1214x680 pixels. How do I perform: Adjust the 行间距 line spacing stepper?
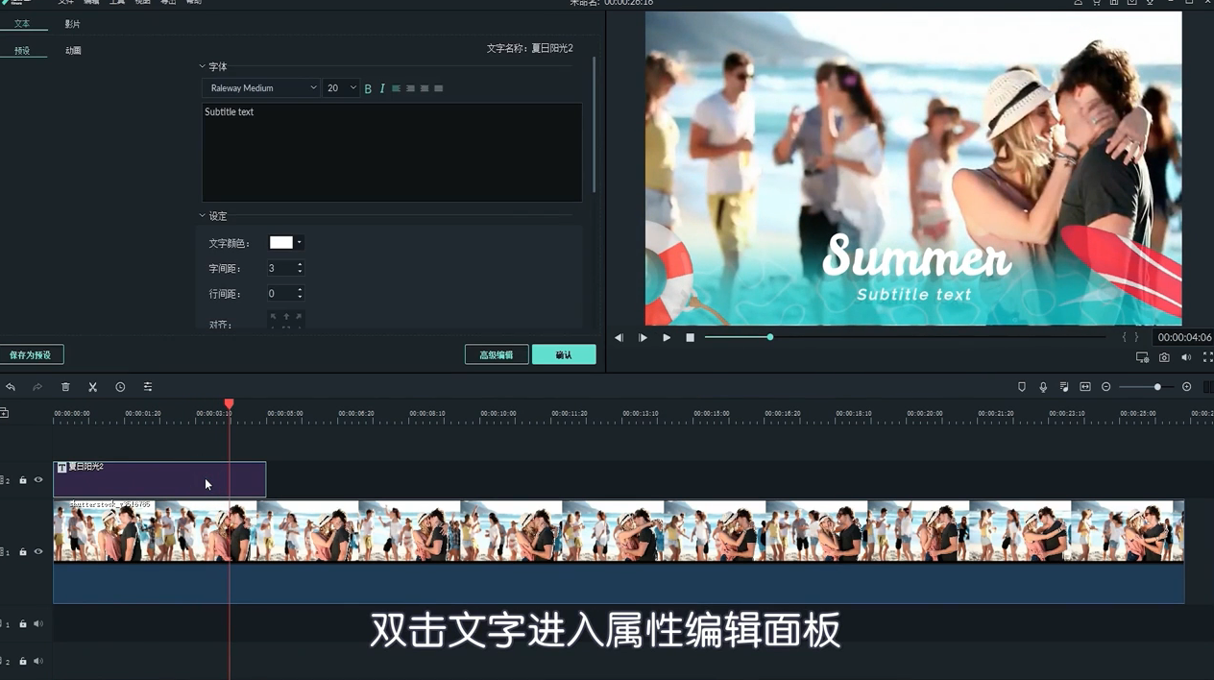[300, 293]
